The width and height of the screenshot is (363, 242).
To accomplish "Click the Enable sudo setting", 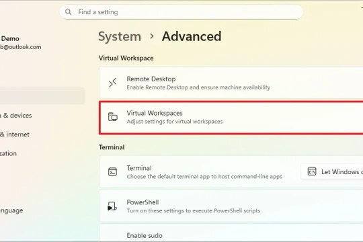I will [231, 233].
